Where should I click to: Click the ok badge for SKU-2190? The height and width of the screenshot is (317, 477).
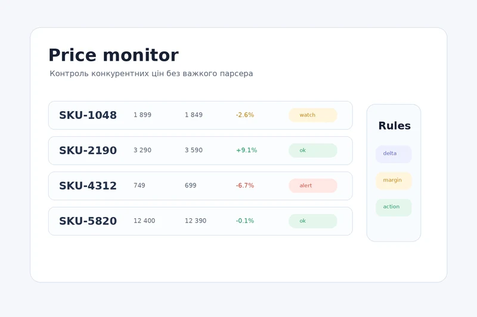pos(313,150)
